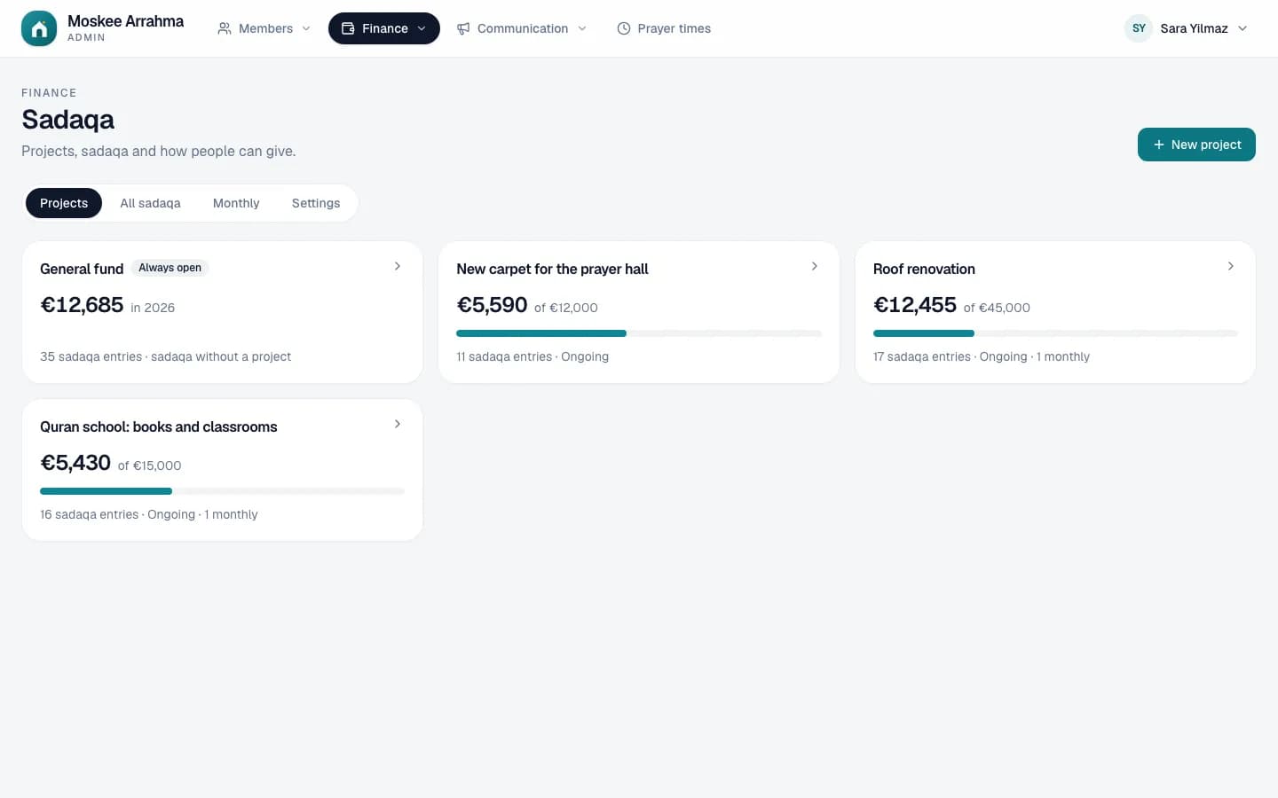
Task: Click the plus icon in New project
Action: [x=1158, y=145]
